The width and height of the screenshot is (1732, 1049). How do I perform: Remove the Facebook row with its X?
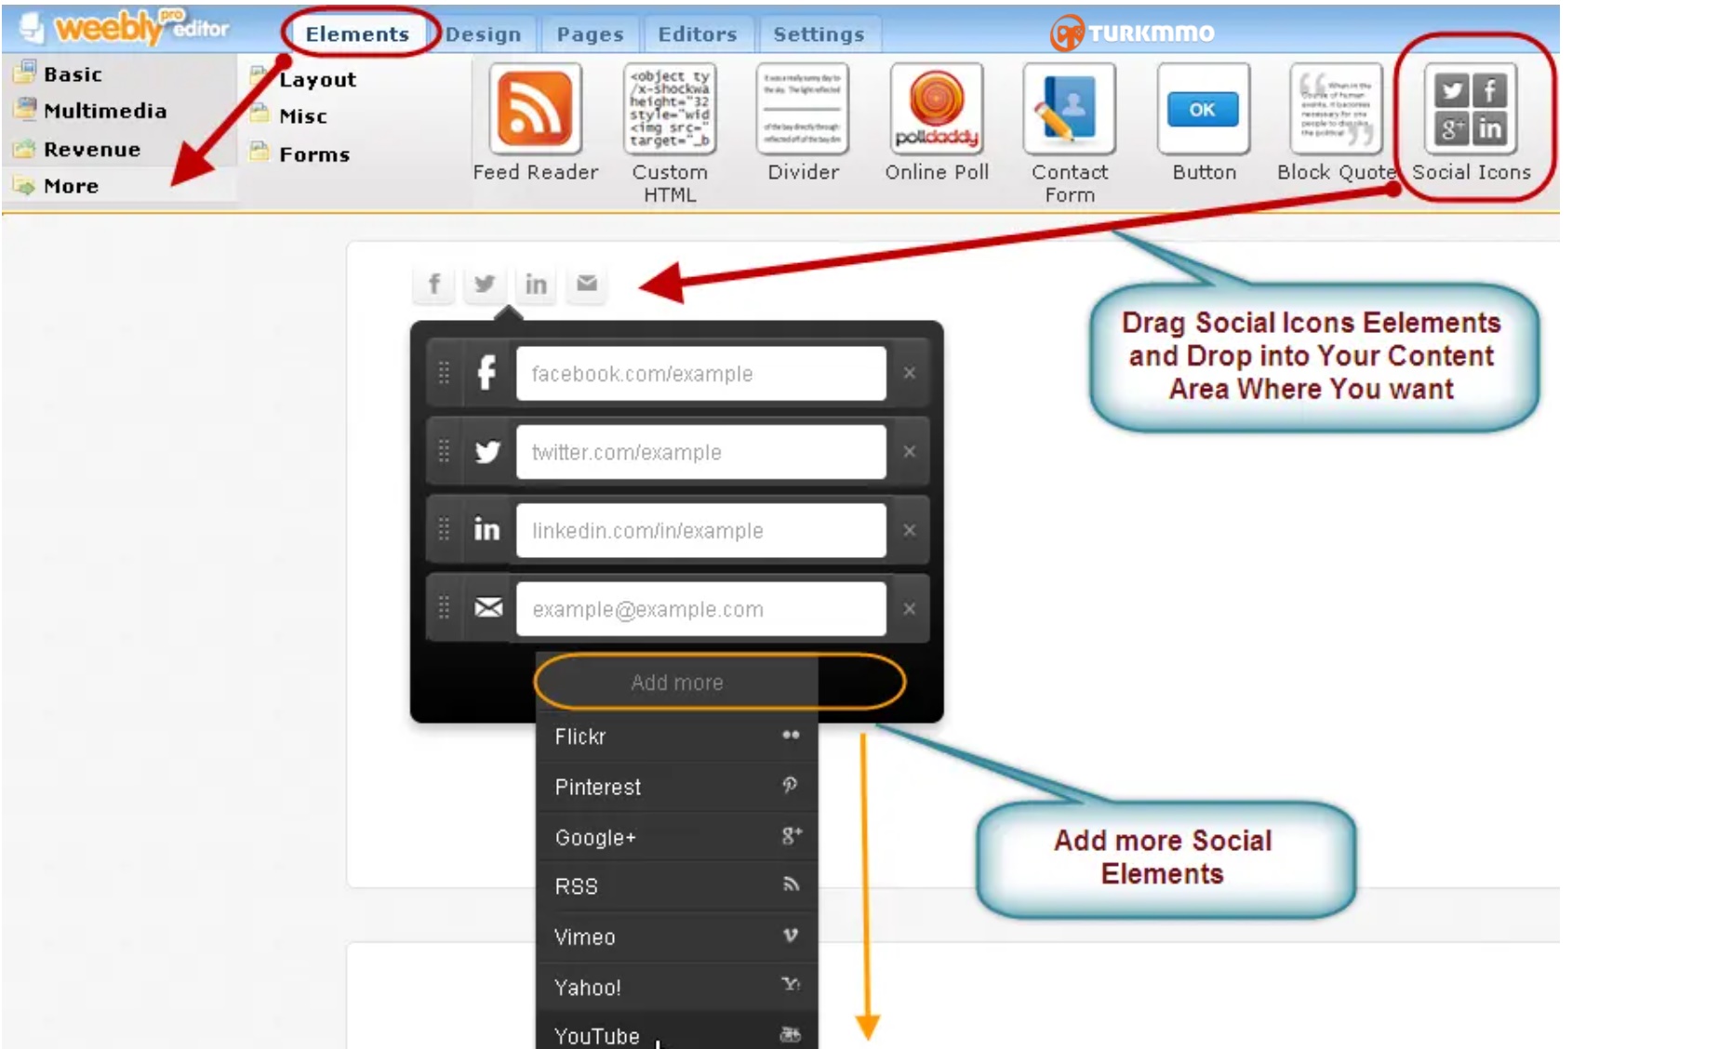(910, 373)
